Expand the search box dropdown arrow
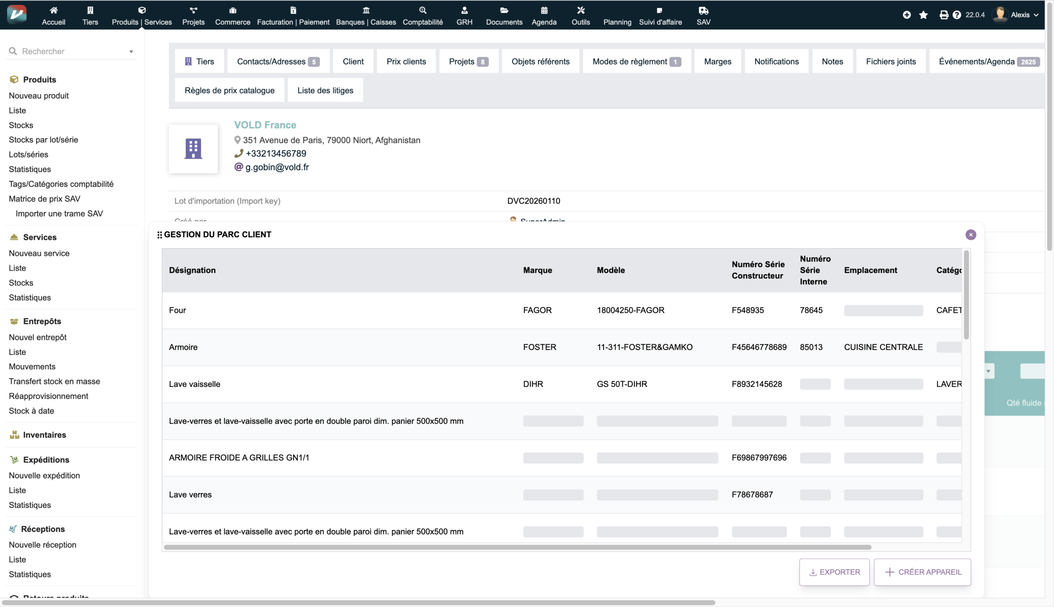This screenshot has width=1054, height=607. coord(131,52)
